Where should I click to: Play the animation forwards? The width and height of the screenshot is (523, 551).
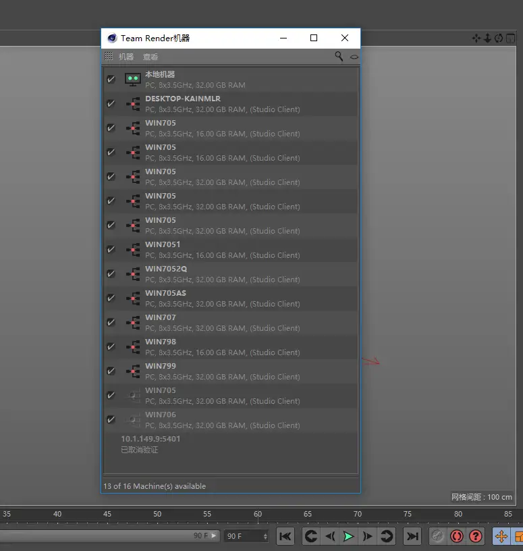click(x=348, y=536)
